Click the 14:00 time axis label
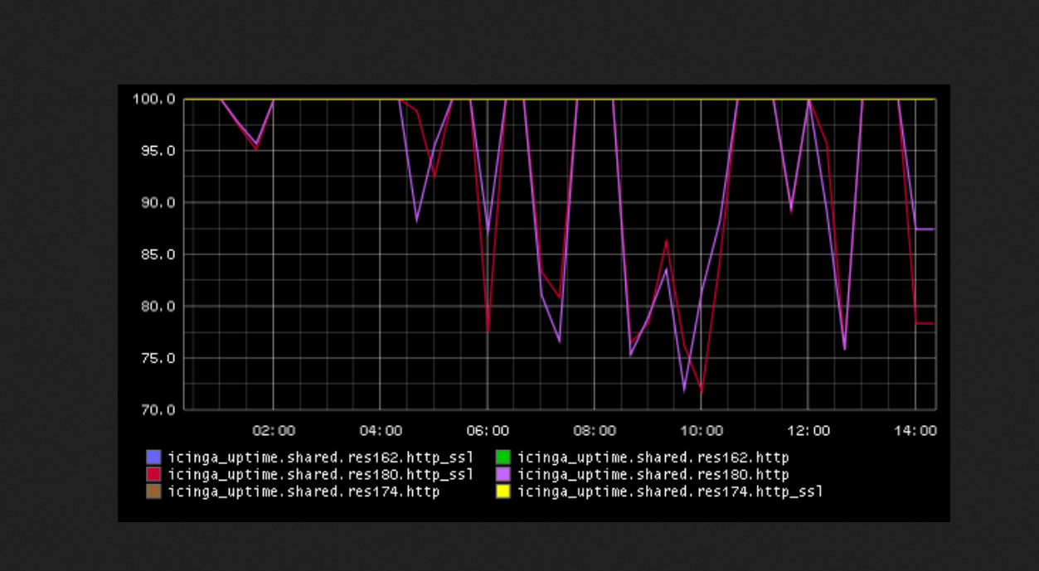Screen dimensions: 1039x571 pyautogui.click(x=915, y=431)
